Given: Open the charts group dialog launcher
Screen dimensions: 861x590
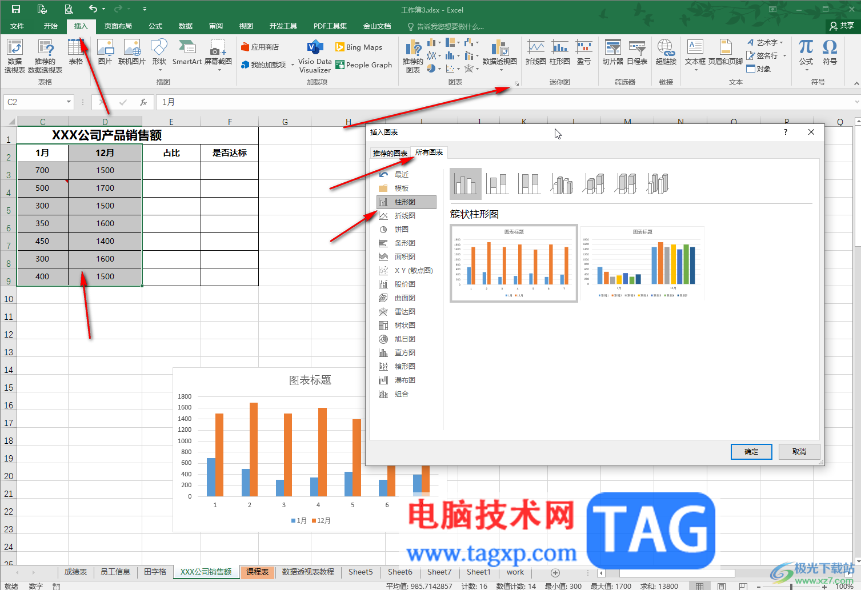Looking at the screenshot, I should (x=516, y=83).
